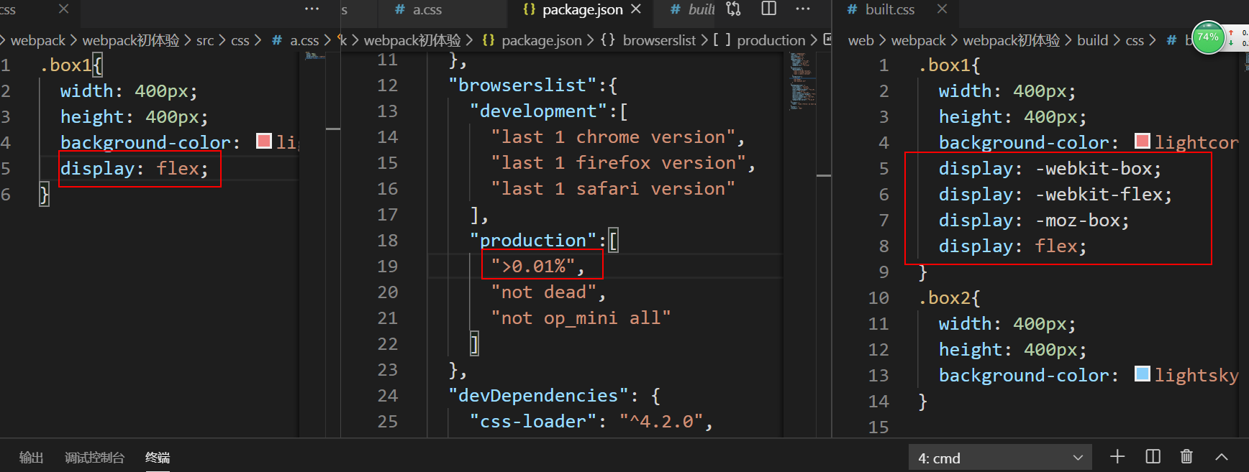This screenshot has height=472, width=1249.
Task: Split the terminal pane
Action: coord(1153,457)
